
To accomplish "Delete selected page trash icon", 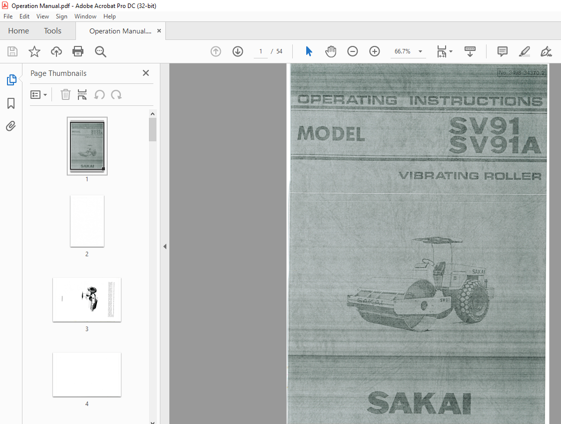I will click(x=65, y=95).
